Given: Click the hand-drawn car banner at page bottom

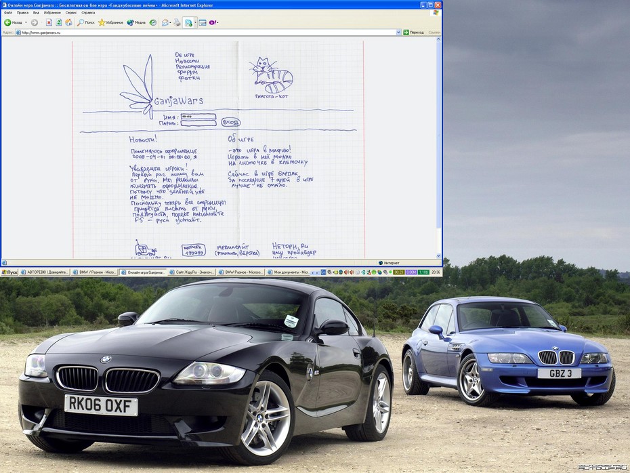Looking at the screenshot, I should pos(145,249).
